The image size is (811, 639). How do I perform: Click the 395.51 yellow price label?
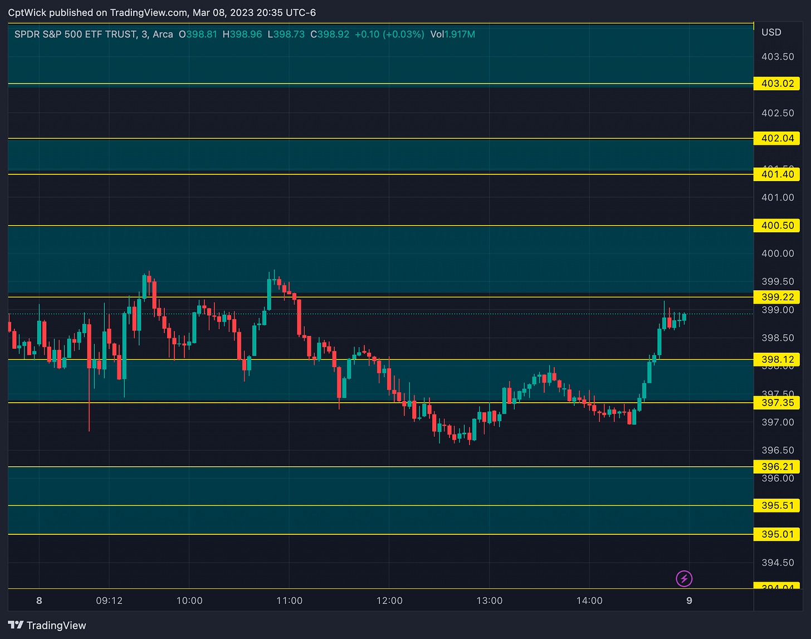(x=777, y=505)
